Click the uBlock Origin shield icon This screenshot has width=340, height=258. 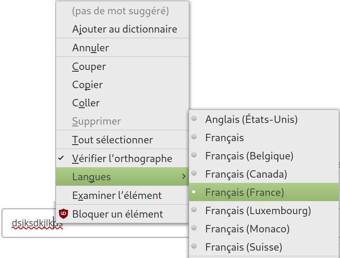(x=63, y=213)
